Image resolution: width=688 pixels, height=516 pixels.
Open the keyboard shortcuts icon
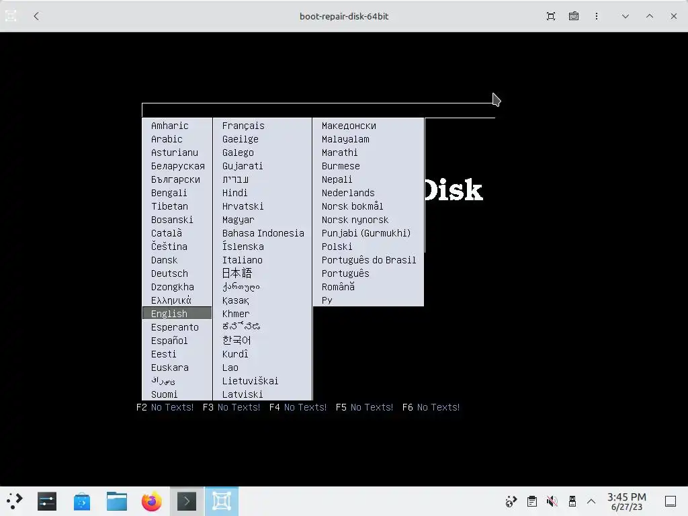click(x=574, y=16)
